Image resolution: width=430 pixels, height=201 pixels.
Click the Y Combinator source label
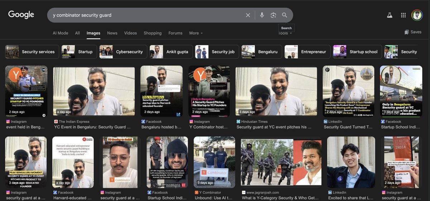pos(210,192)
